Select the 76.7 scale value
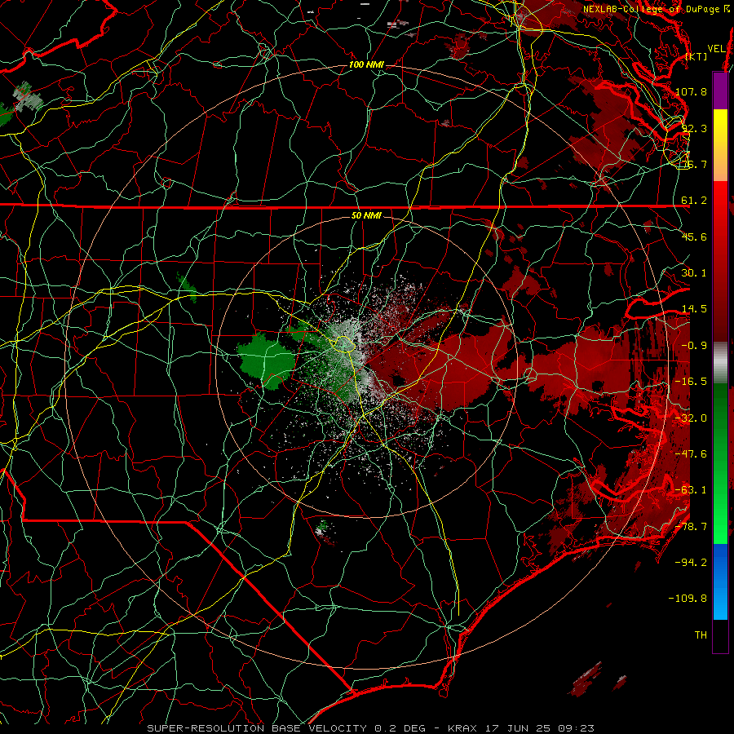The height and width of the screenshot is (734, 734). [x=694, y=164]
